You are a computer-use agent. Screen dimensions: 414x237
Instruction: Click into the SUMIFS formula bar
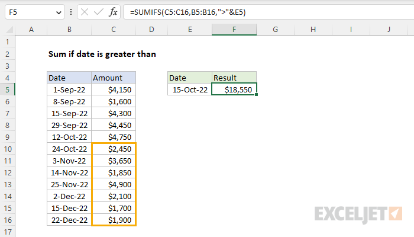(x=269, y=12)
